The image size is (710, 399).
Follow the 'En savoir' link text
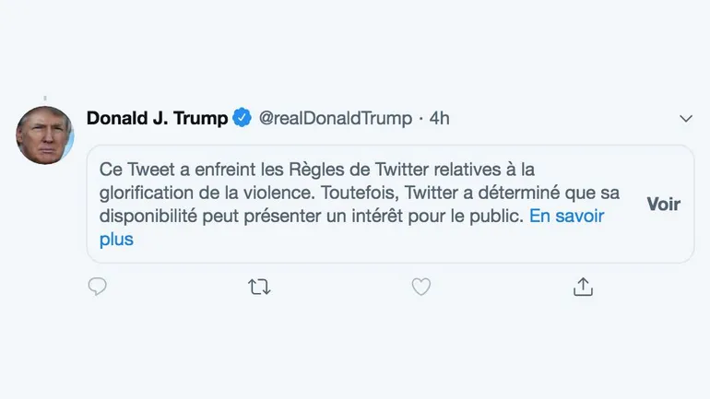pos(566,217)
